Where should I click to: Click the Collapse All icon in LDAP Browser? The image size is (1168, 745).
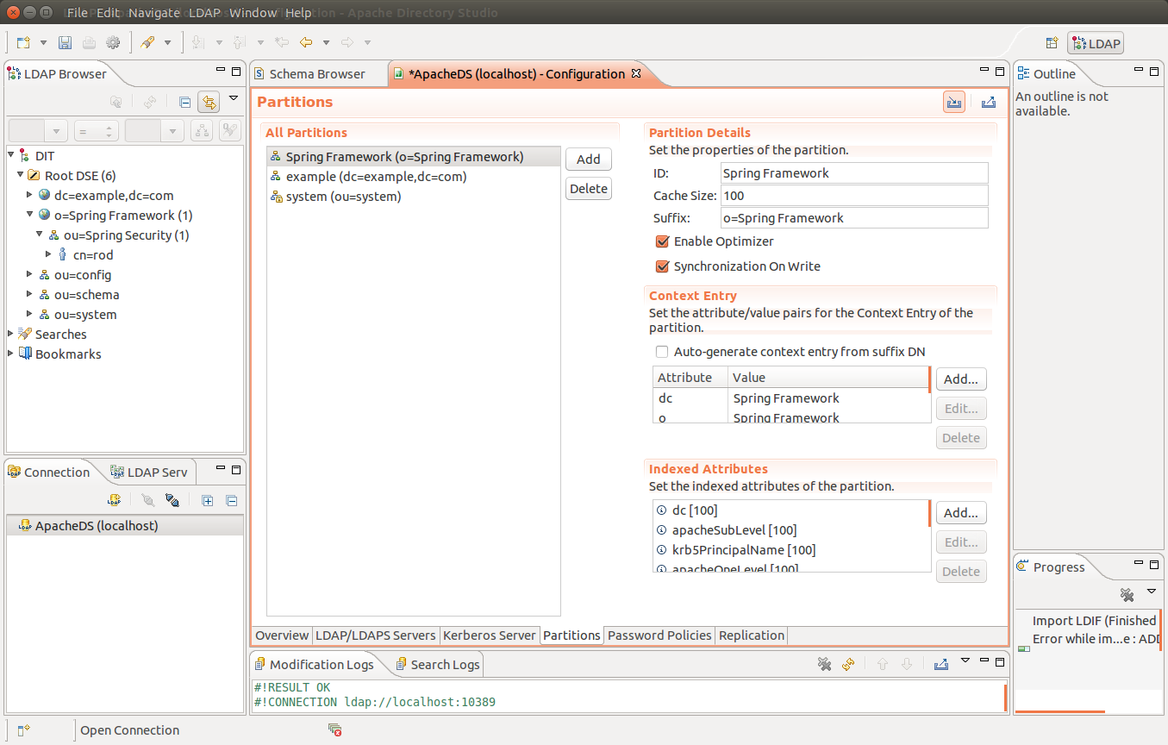184,101
